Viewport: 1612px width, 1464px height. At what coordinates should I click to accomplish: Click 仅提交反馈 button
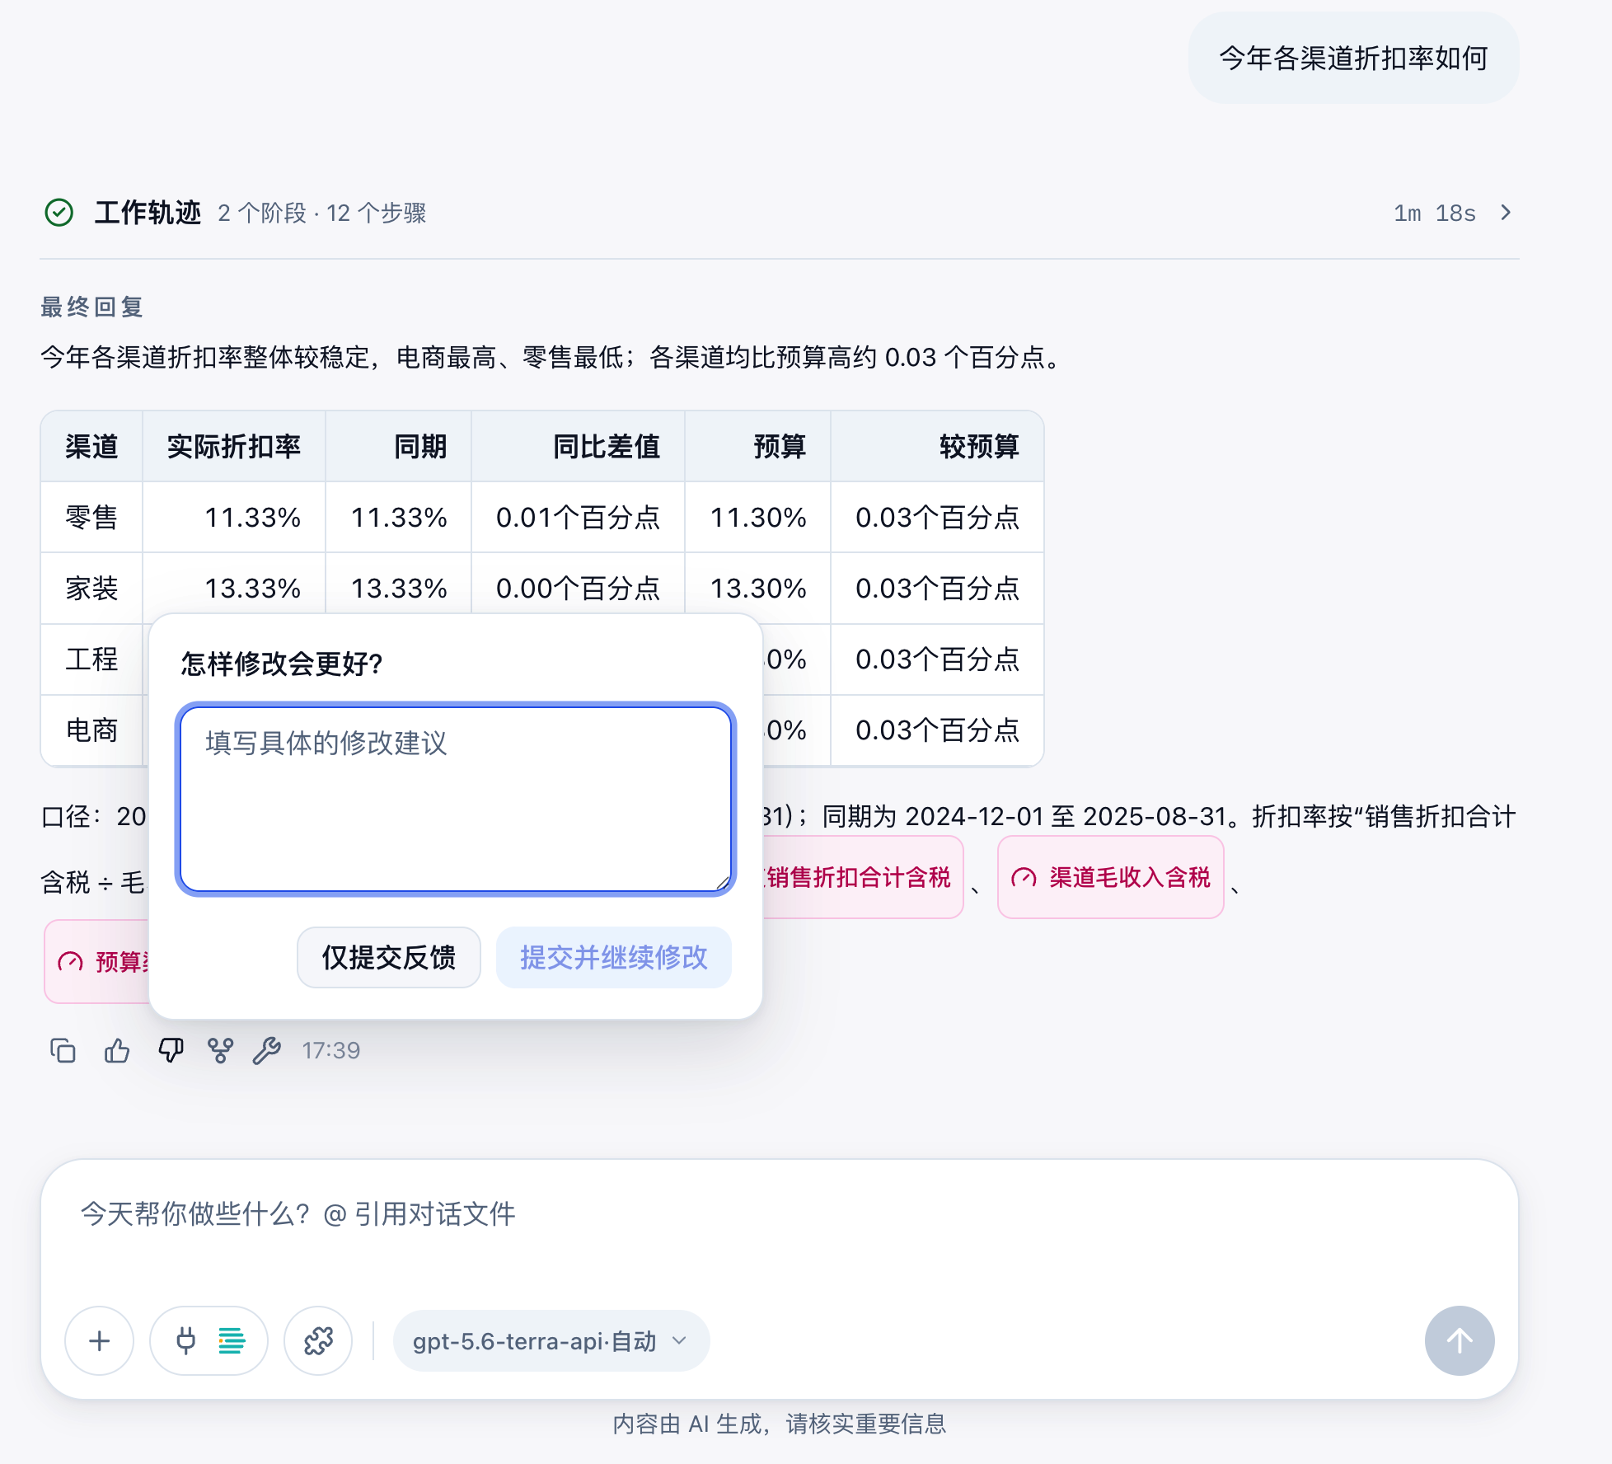388,957
